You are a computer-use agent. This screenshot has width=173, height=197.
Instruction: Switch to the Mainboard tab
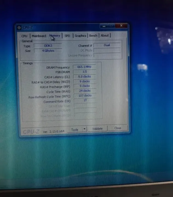click(x=39, y=36)
